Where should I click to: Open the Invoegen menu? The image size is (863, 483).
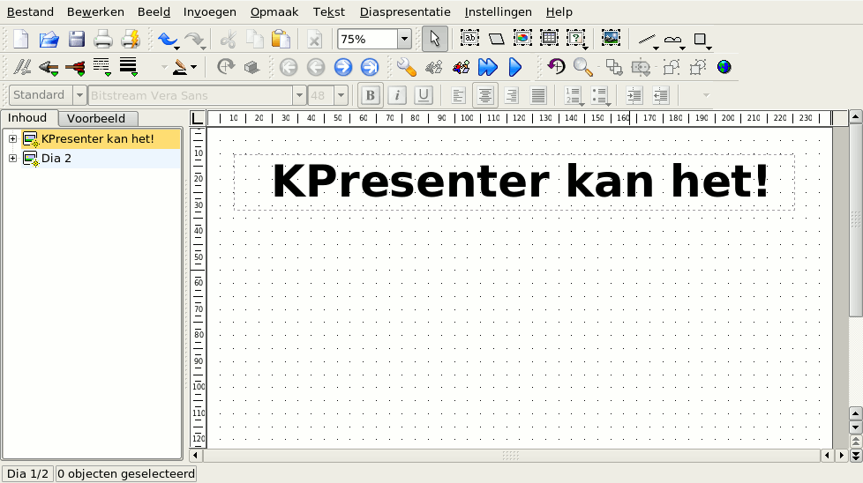pyautogui.click(x=210, y=12)
